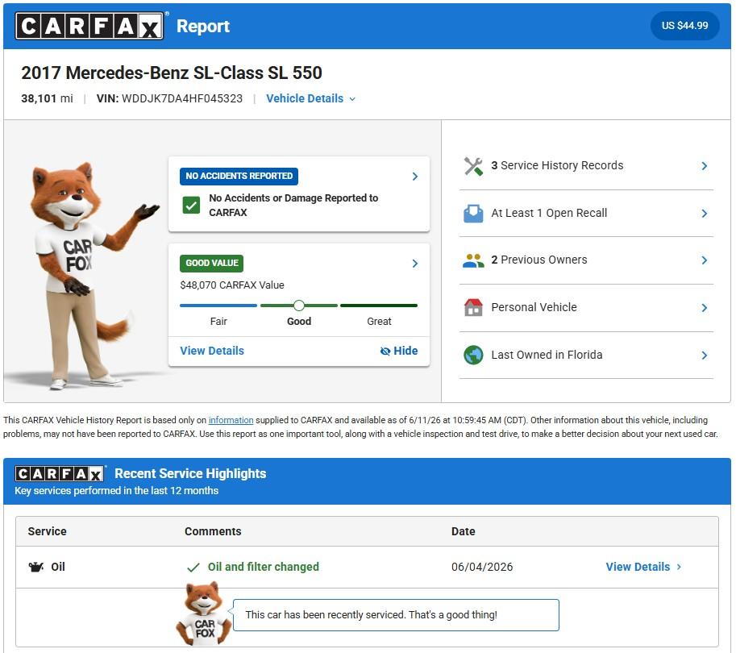Image resolution: width=736 pixels, height=653 pixels.
Task: Click the chevron beside oil View Details
Action: click(679, 567)
